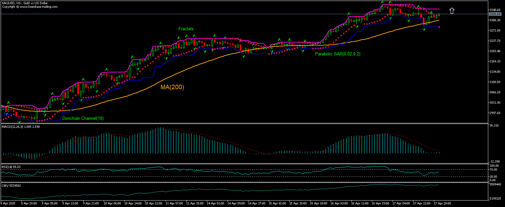Click the MACD scale value 36.316

[494, 126]
